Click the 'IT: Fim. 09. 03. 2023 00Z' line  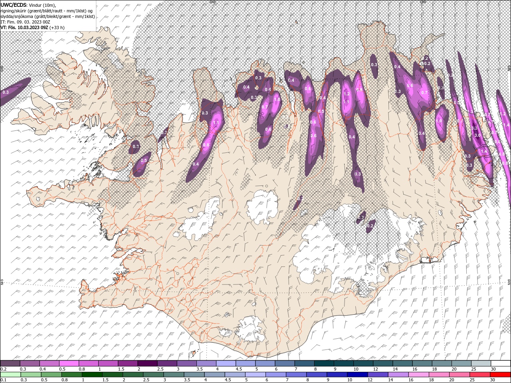click(x=25, y=22)
